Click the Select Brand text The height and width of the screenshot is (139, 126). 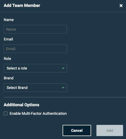point(17,88)
